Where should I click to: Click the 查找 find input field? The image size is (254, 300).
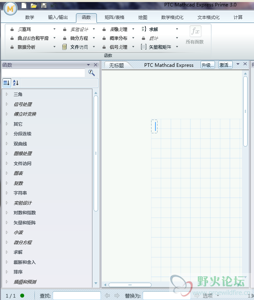pyautogui.click(x=77, y=296)
